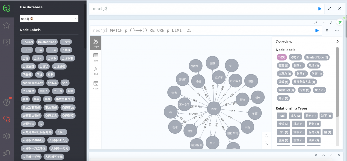The width and height of the screenshot is (347, 161).
Task: Open the Favorites star in sidebar
Action: coord(7,25)
